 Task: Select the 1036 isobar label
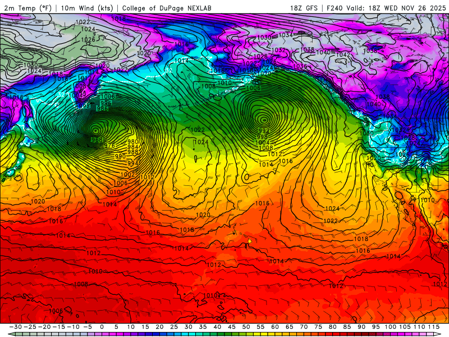pos(300,66)
